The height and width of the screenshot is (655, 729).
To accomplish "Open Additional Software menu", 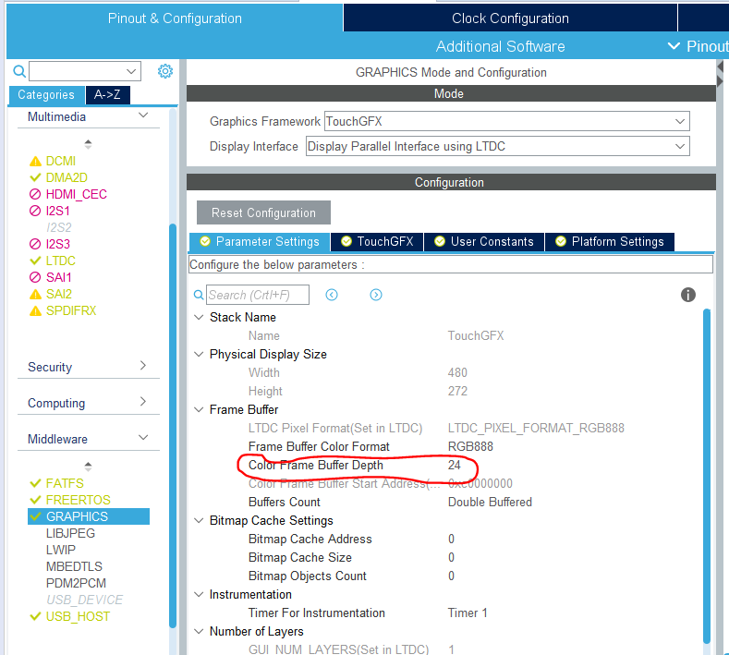I will (500, 46).
